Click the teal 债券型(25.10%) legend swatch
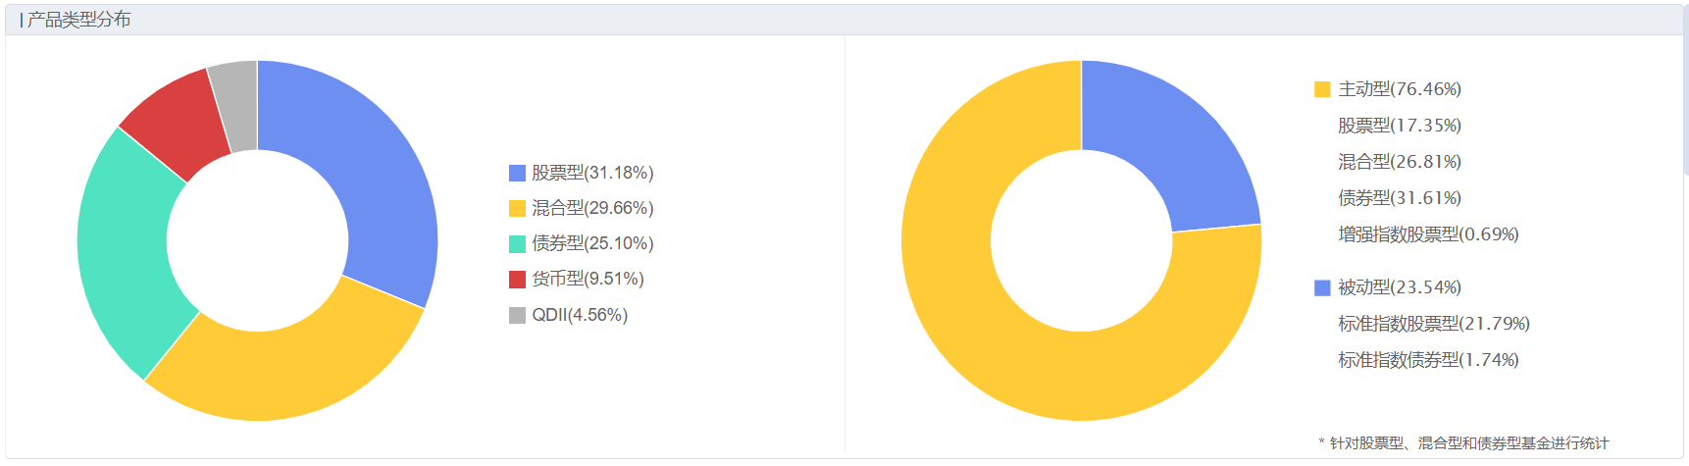 coord(517,244)
